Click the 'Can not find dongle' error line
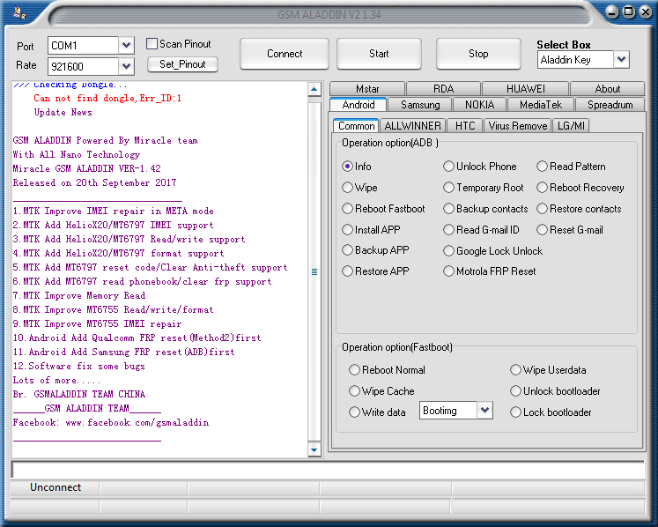Image resolution: width=658 pixels, height=527 pixels. pyautogui.click(x=107, y=98)
